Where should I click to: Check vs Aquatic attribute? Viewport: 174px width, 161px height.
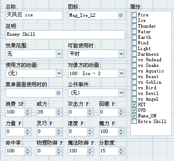134,71
